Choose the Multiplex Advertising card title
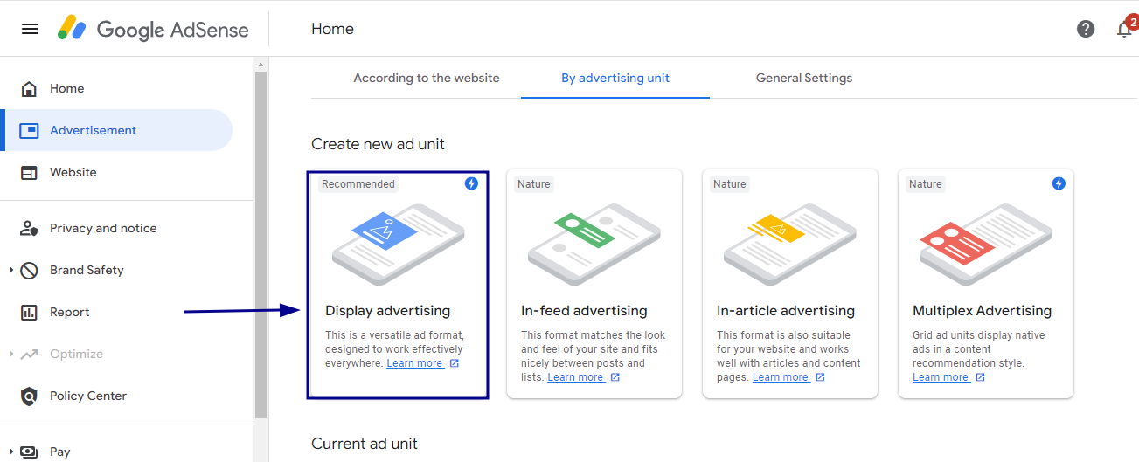 983,311
